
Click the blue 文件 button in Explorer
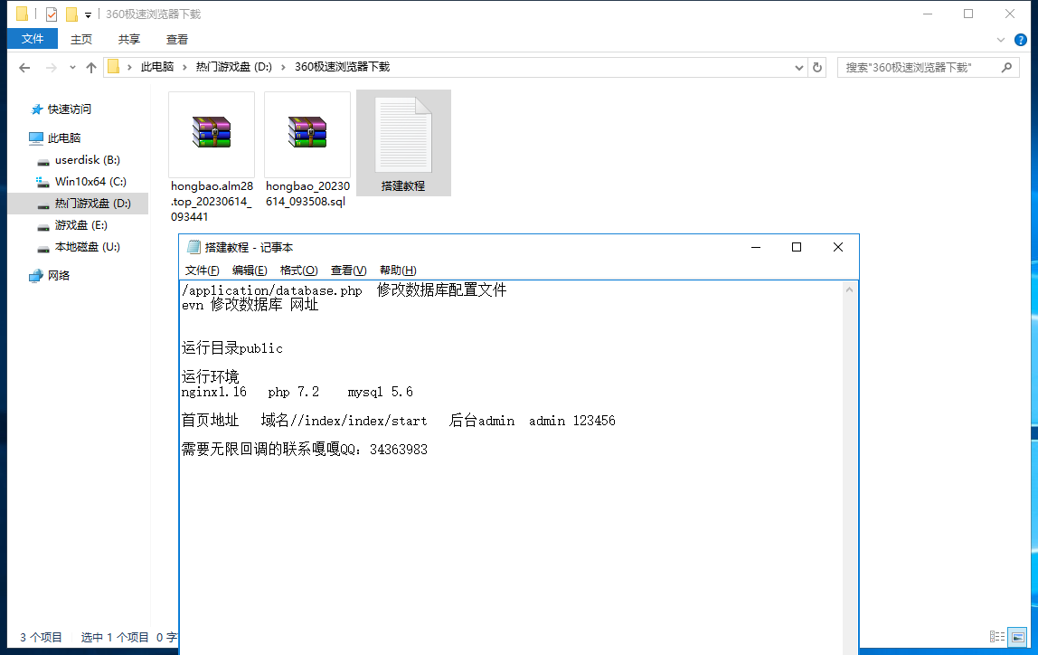pyautogui.click(x=33, y=39)
